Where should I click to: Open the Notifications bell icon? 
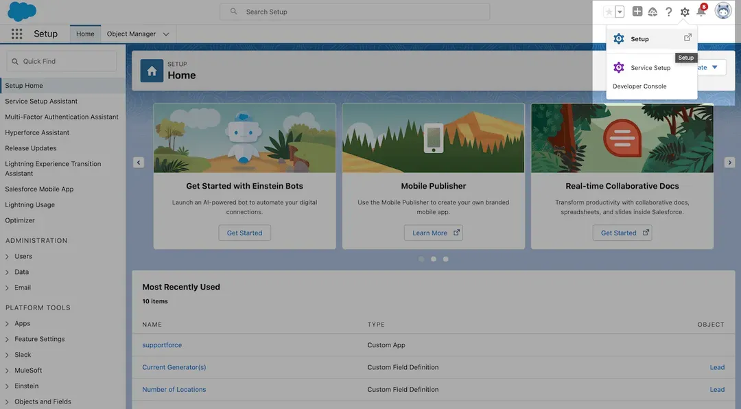tap(701, 12)
